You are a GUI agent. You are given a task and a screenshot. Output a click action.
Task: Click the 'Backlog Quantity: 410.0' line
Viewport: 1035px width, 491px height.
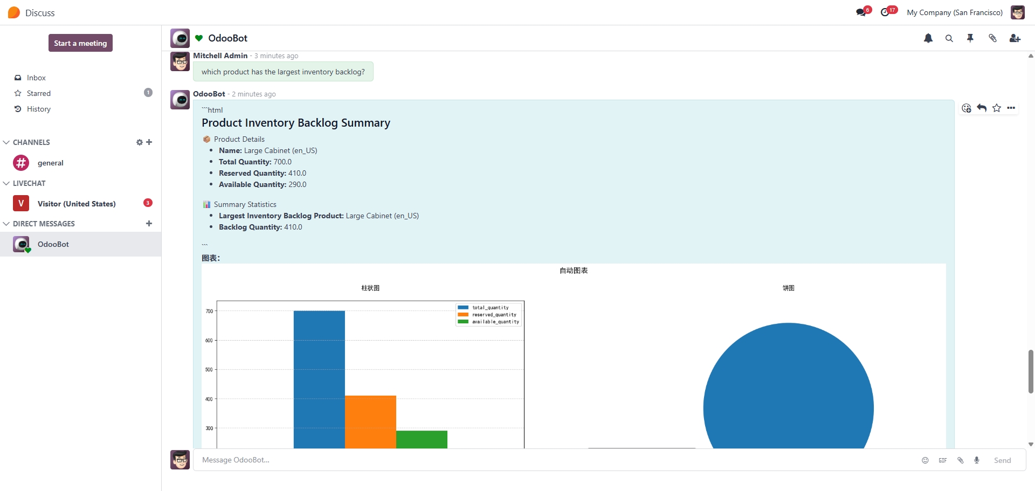click(x=260, y=227)
